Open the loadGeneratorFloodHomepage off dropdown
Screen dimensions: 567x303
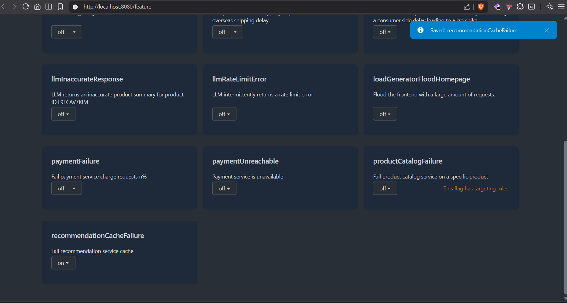385,114
